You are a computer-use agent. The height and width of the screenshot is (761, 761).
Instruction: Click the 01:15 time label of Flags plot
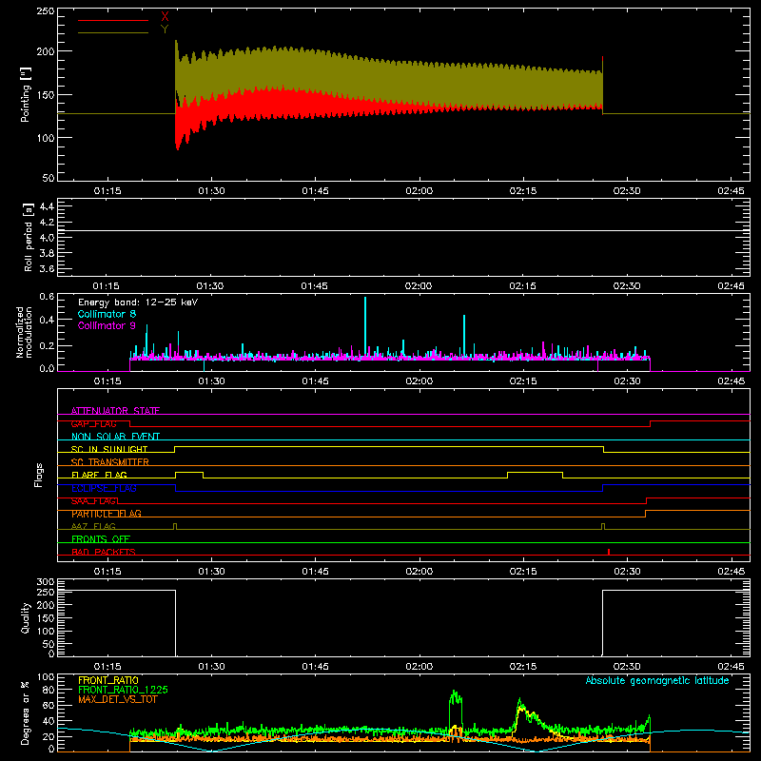coord(107,572)
